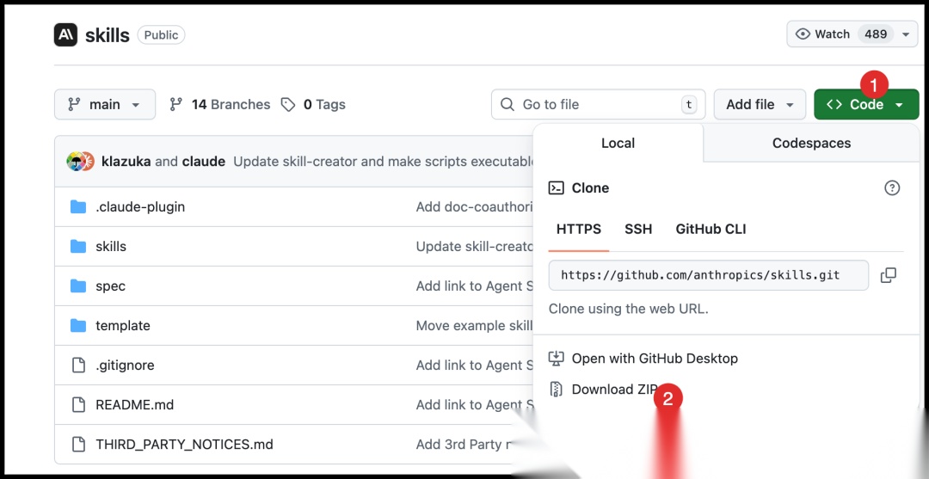The width and height of the screenshot is (929, 479).
Task: Open the Watch options dropdown arrow
Action: 905,34
